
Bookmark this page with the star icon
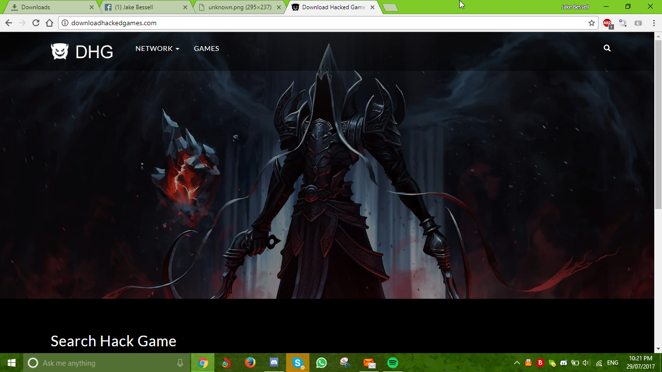[591, 23]
